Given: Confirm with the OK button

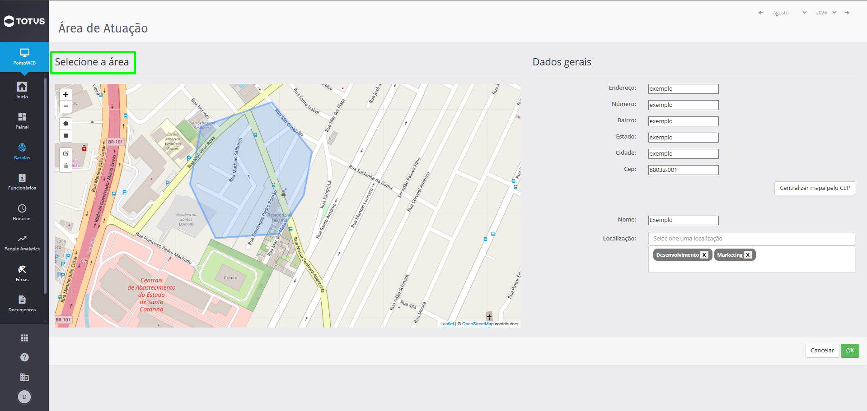Looking at the screenshot, I should 850,351.
